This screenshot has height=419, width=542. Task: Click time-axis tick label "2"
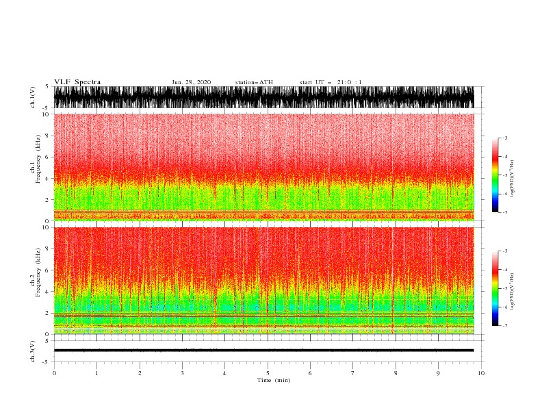[140, 373]
